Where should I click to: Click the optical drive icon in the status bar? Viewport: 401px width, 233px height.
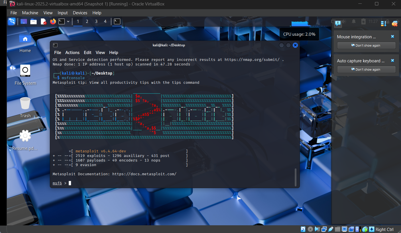[310, 229]
